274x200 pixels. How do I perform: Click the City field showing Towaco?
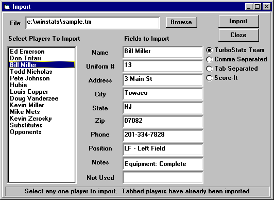click(163, 94)
